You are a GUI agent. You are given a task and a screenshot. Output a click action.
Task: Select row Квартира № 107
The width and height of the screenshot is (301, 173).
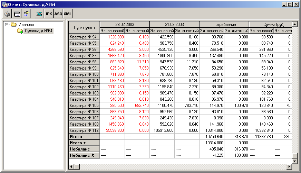[84, 118]
